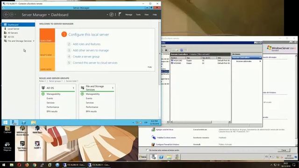This screenshot has width=299, height=168.
Task: Click the blue help icon in AD console toolbar
Action: pos(182,50)
